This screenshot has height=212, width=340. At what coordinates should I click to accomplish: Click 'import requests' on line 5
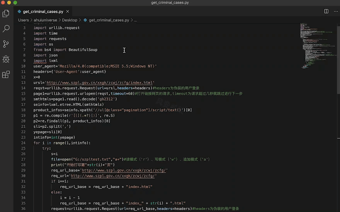click(x=50, y=39)
